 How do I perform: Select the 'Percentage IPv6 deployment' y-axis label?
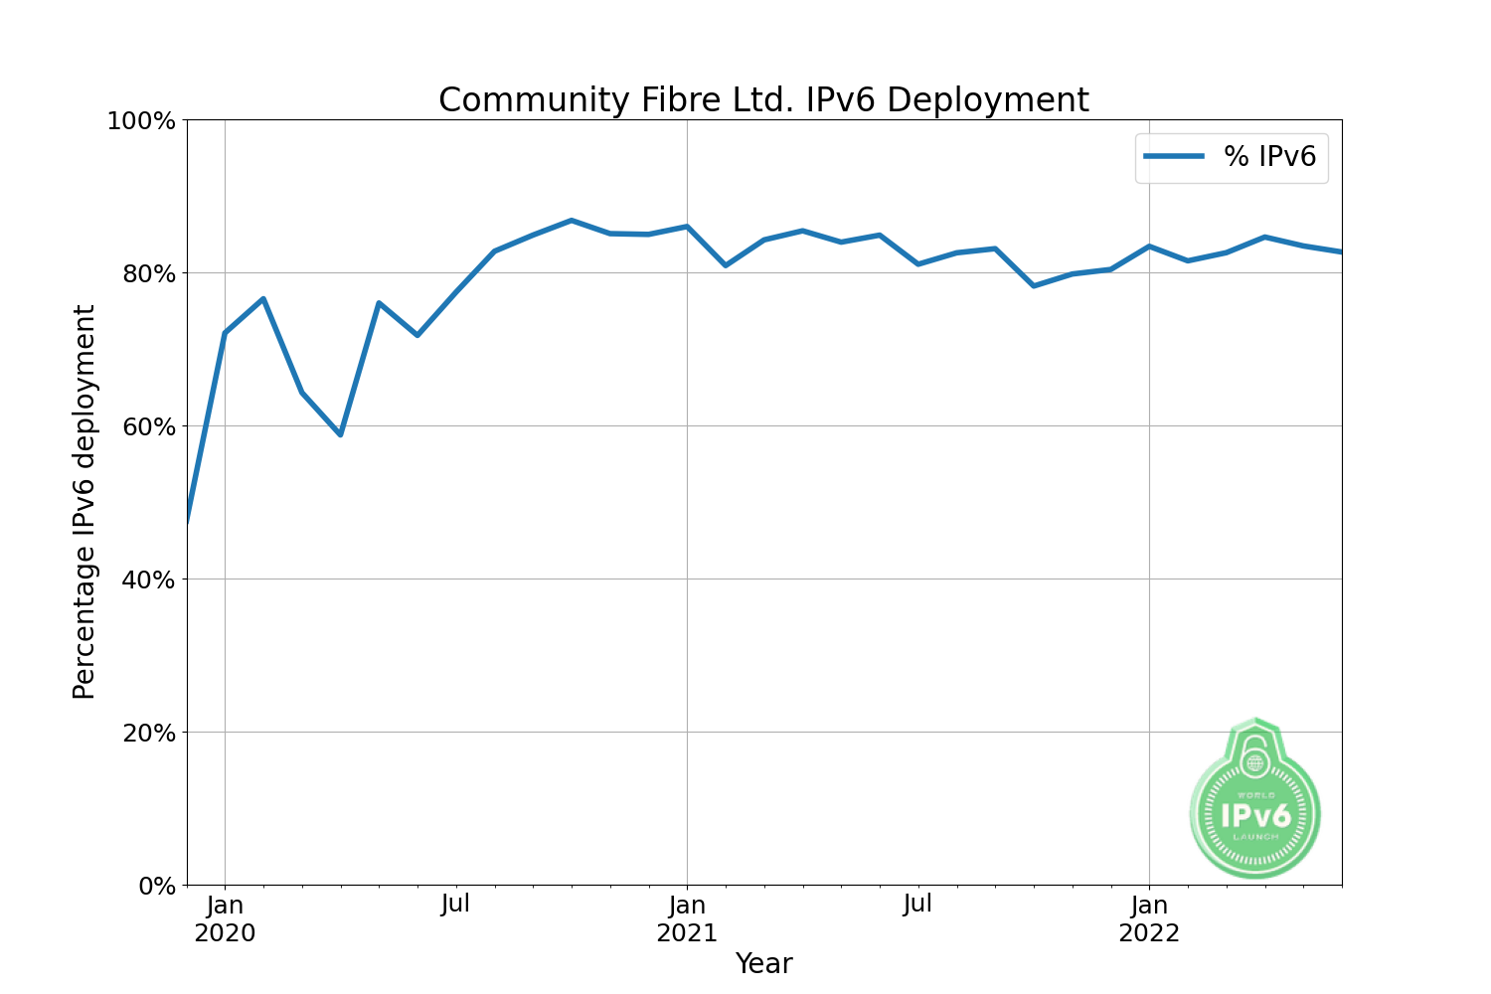[x=84, y=502]
